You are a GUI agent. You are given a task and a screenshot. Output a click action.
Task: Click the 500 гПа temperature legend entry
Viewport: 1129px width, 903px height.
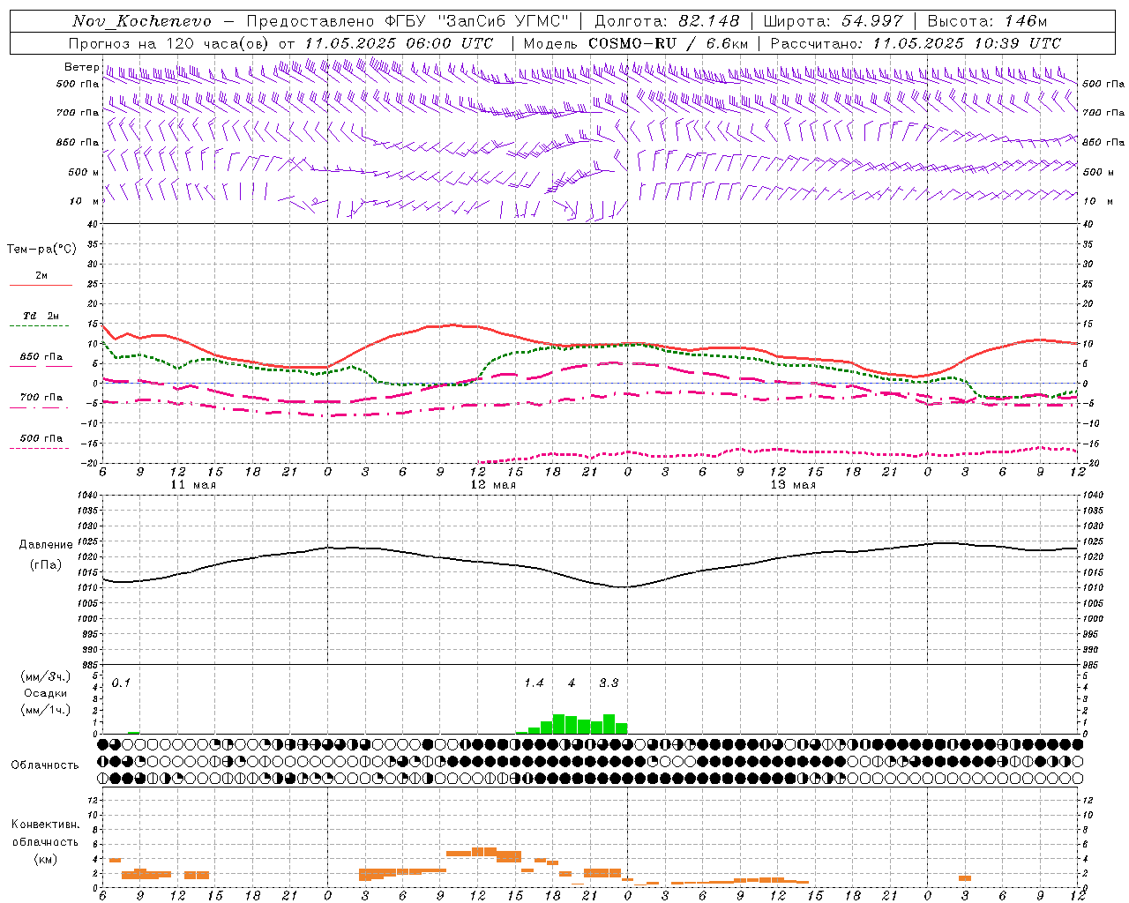tap(41, 438)
